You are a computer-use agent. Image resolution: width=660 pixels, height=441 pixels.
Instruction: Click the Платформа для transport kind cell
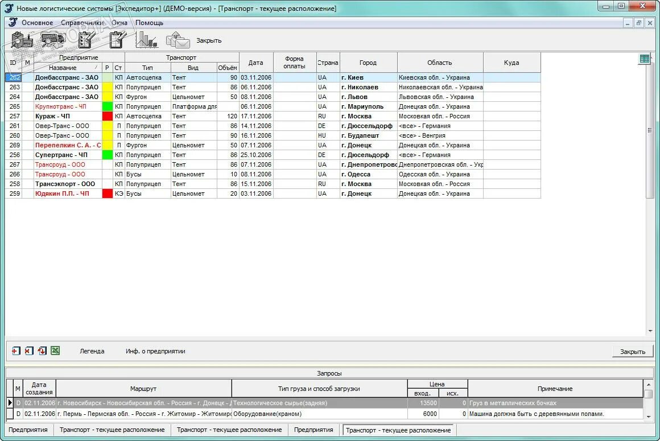click(194, 106)
